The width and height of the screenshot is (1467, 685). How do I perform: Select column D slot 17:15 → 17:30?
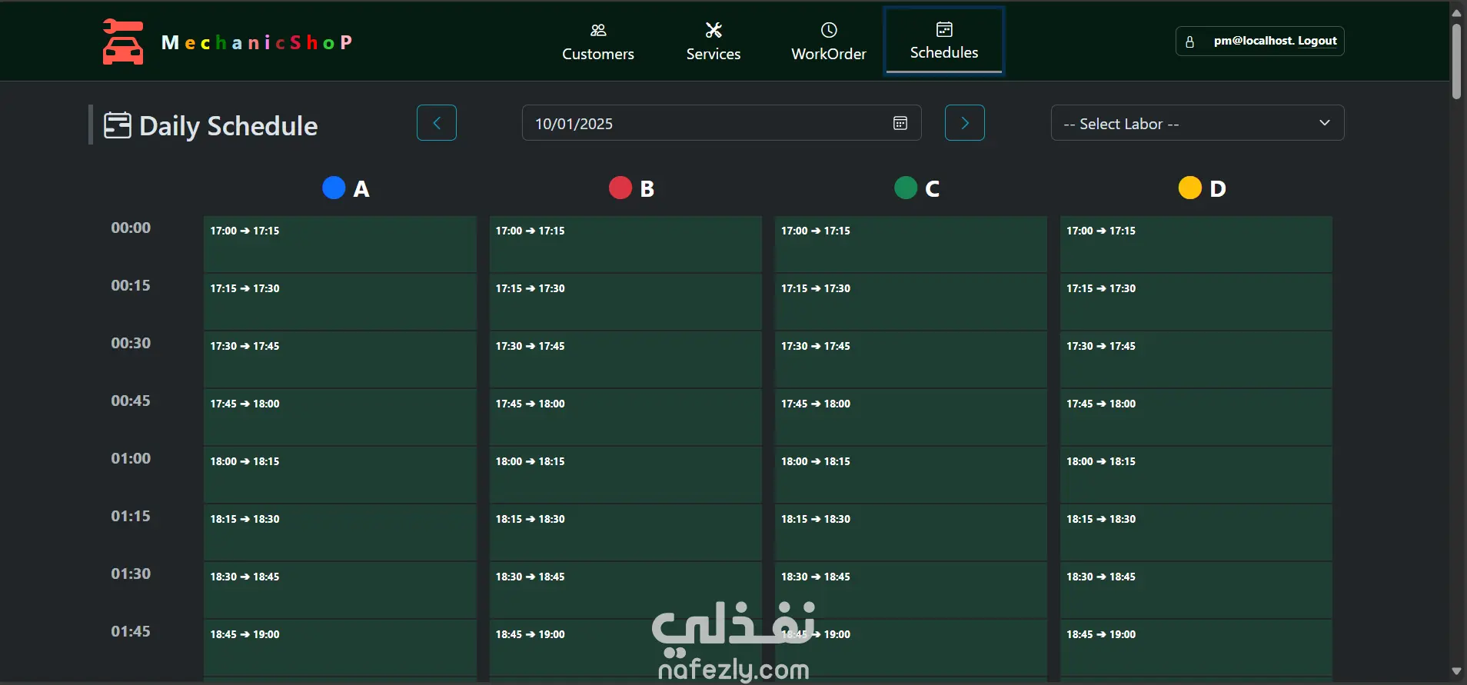pyautogui.click(x=1196, y=301)
